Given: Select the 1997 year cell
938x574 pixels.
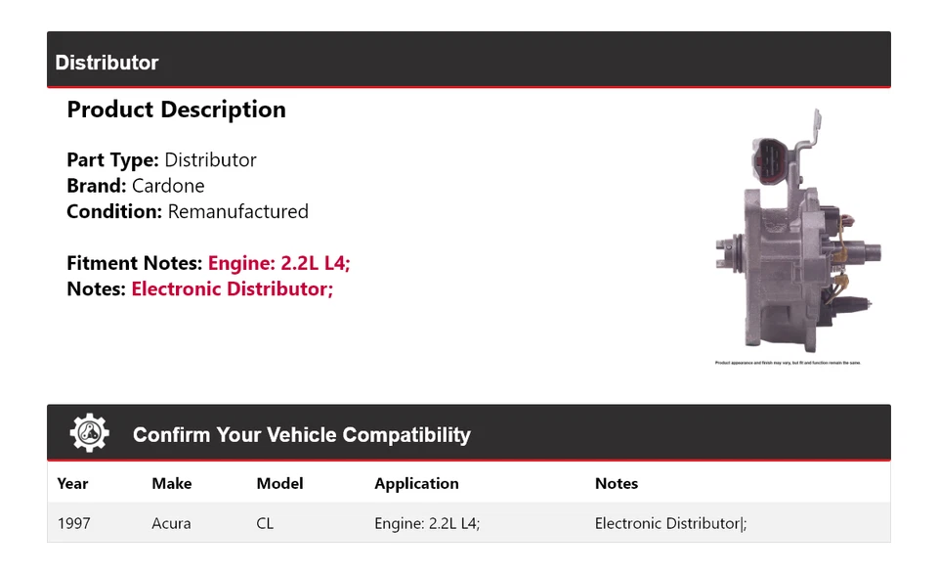Looking at the screenshot, I should [x=73, y=523].
